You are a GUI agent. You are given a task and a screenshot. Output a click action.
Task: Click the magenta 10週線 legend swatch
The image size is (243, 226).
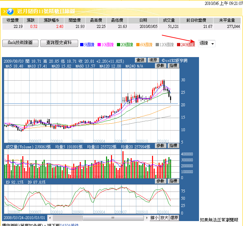coord(99,45)
